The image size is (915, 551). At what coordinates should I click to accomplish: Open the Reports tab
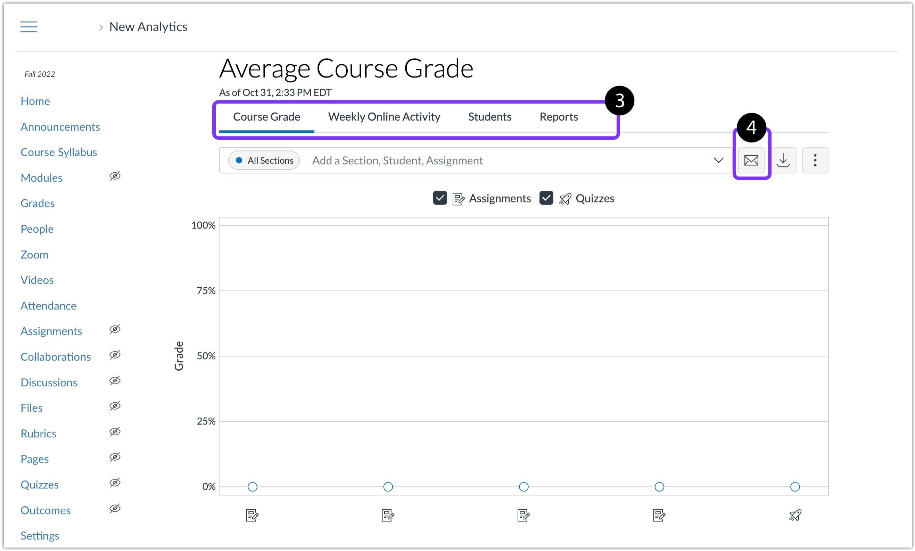559,116
